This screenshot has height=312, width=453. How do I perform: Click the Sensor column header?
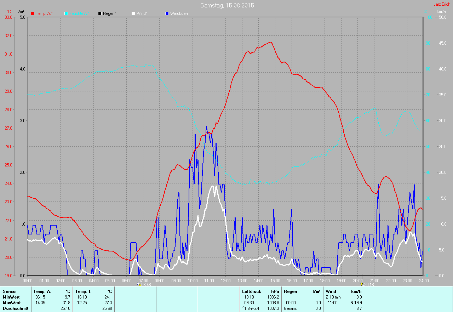click(x=10, y=291)
